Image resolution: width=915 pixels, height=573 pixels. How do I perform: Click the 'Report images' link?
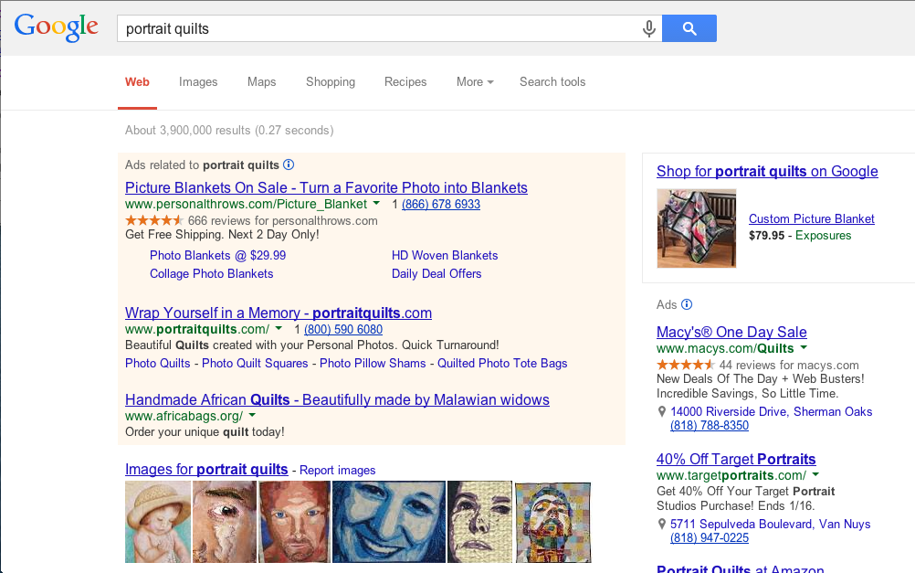point(338,471)
